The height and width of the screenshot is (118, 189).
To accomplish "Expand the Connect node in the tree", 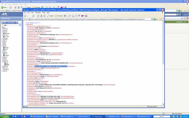I will click(x=2, y=35).
